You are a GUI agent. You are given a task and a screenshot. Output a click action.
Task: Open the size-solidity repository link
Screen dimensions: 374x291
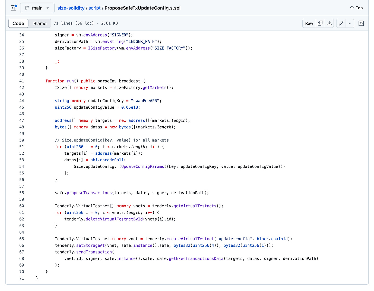point(71,8)
